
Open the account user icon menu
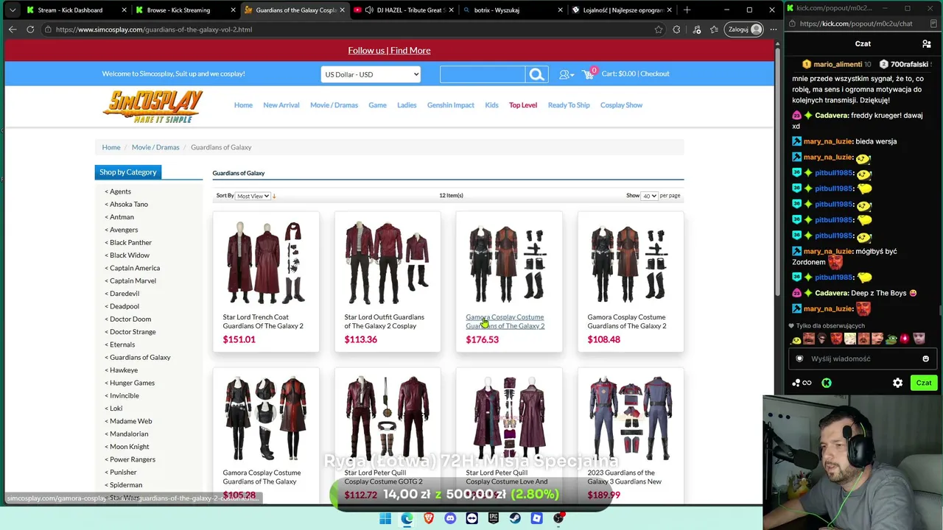(x=565, y=74)
